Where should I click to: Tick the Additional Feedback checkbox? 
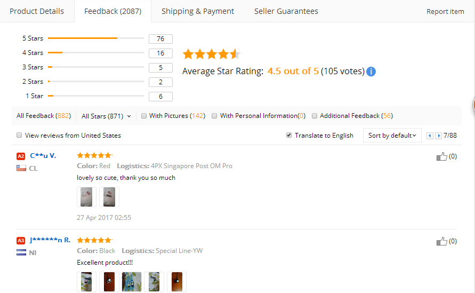[x=315, y=116]
